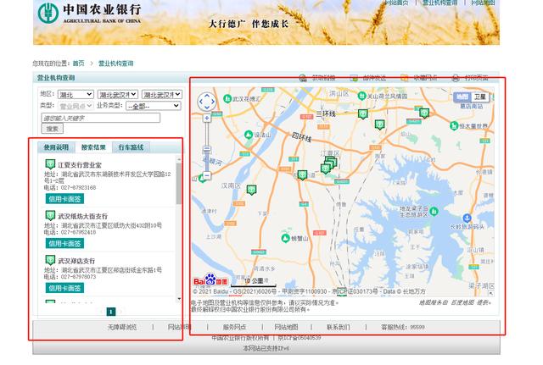This screenshot has height=365, width=543.
Task: Switch to the 行车路线 tab
Action: pyautogui.click(x=131, y=147)
